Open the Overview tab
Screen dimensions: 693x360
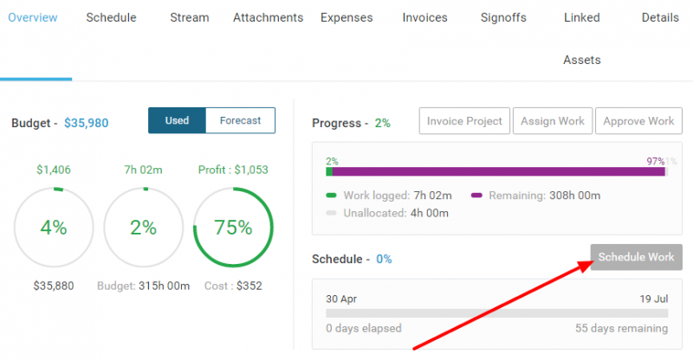[x=36, y=17]
